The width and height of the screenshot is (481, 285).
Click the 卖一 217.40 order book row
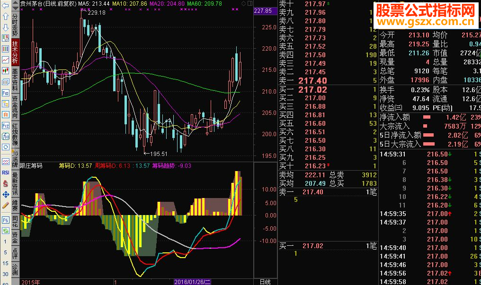[328, 80]
